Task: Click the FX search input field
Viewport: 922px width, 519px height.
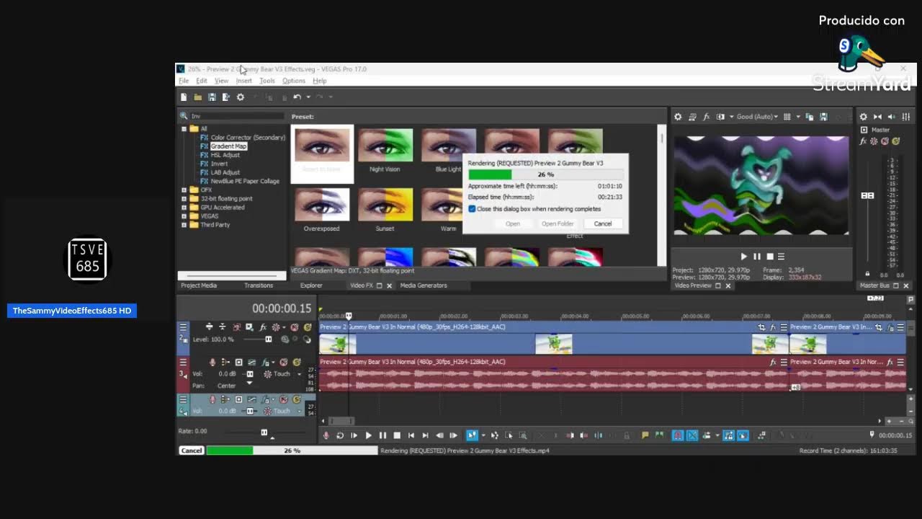Action: click(238, 116)
